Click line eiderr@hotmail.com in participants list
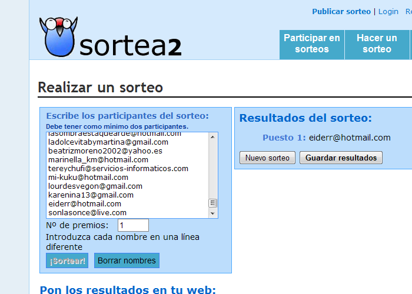Image resolution: width=412 pixels, height=294 pixels. (x=85, y=204)
